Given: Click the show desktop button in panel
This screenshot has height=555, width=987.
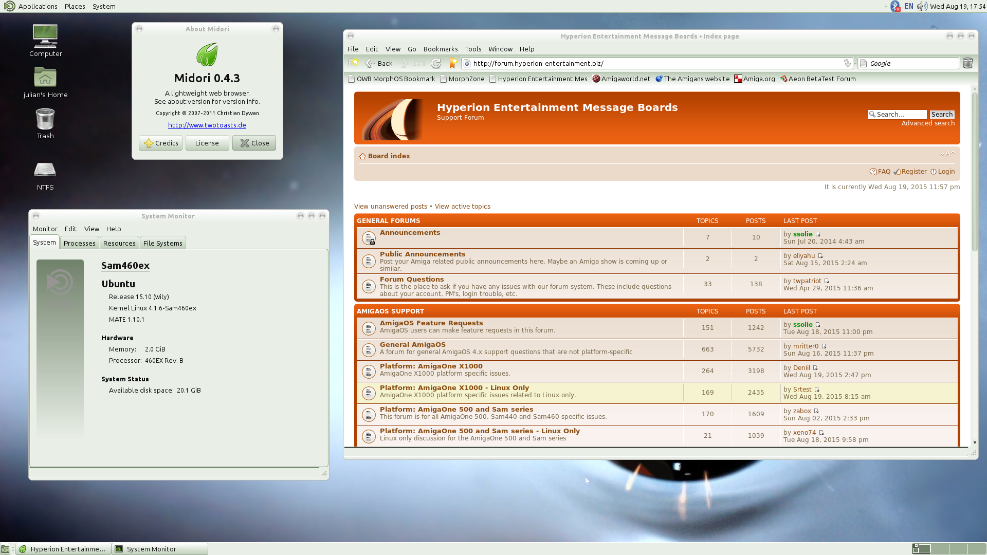Looking at the screenshot, I should tap(5, 549).
